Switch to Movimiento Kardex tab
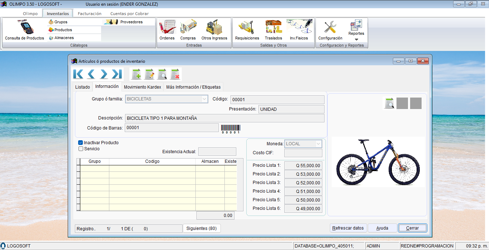This screenshot has width=489, height=250. click(142, 87)
